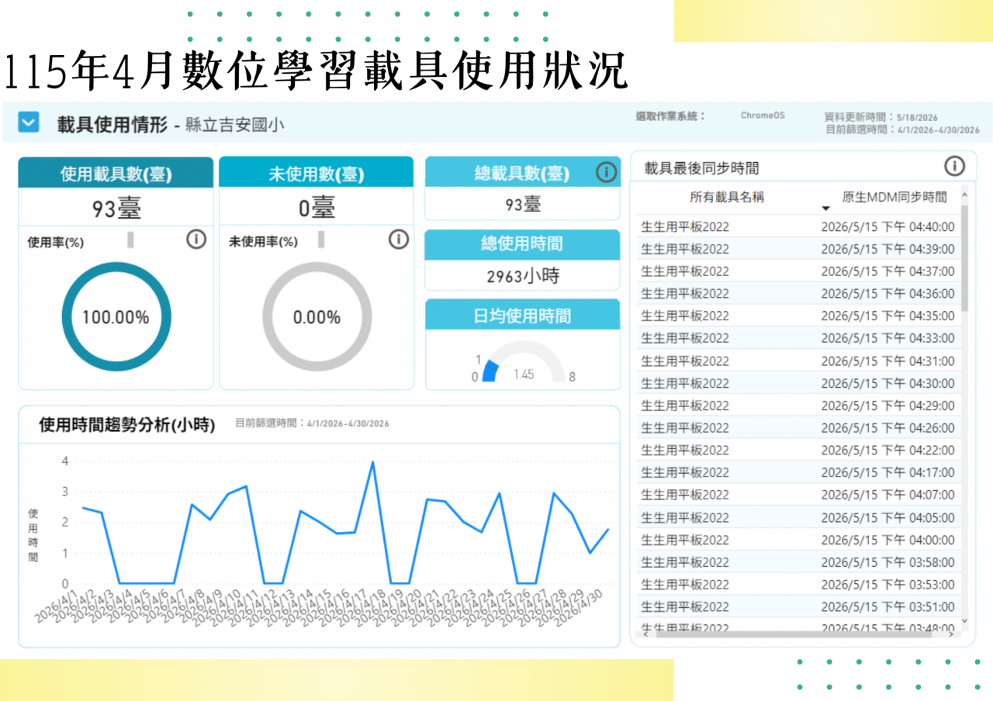993x701 pixels.
Task: Click the table's horizontal scrollbar thumb
Action: [794, 634]
